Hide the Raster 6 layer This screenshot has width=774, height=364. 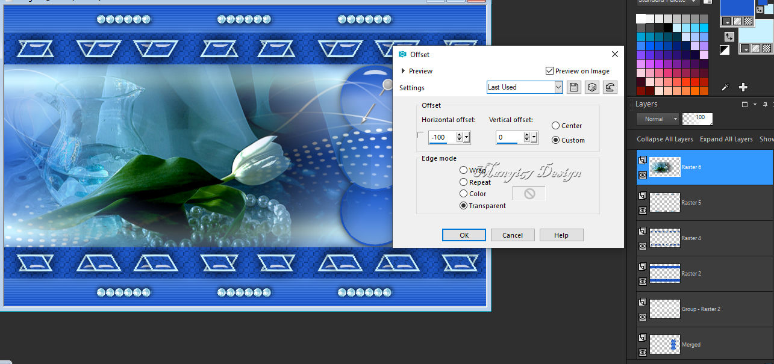point(643,175)
